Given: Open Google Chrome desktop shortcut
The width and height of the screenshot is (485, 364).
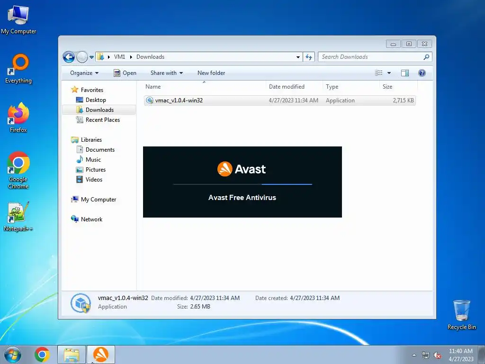Looking at the screenshot, I should point(18,170).
